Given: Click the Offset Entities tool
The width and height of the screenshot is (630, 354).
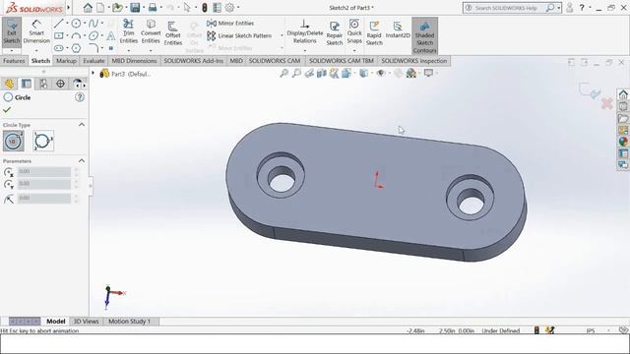Looking at the screenshot, I should click(173, 32).
